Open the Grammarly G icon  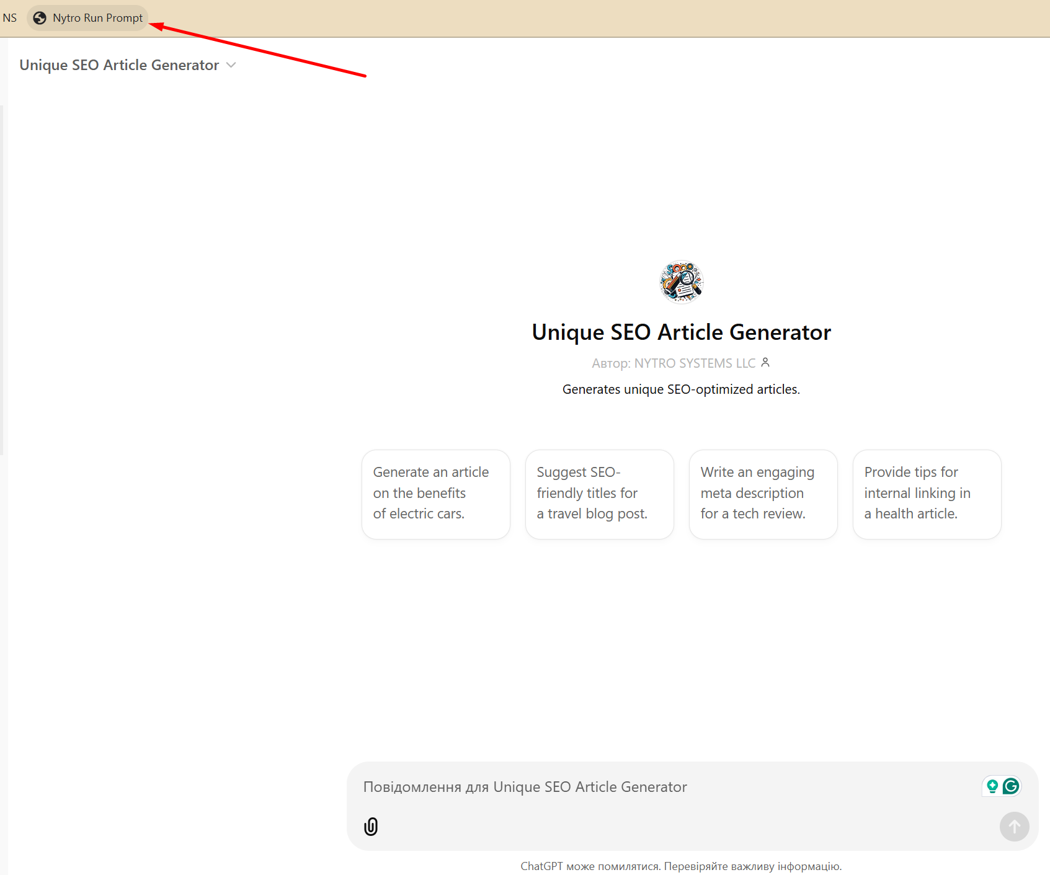[1011, 786]
